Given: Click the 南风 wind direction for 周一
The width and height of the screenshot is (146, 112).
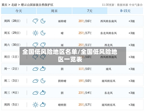Looking at the screenshot, I should pos(109,69).
